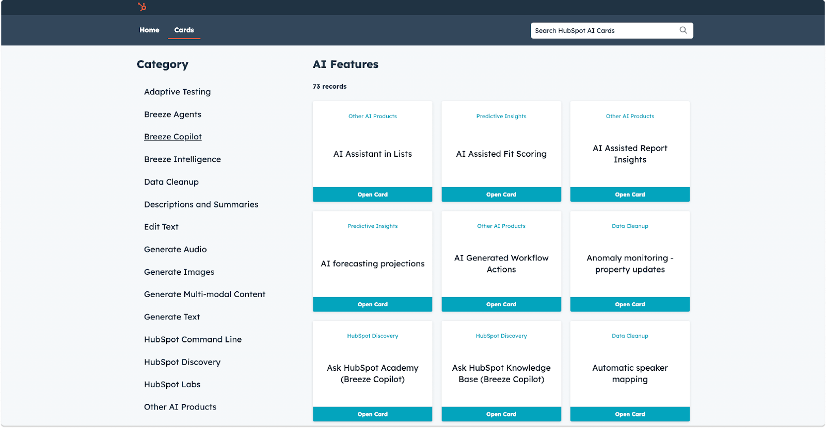Open the Other AI Products category
Image resolution: width=826 pixels, height=428 pixels.
coord(180,407)
